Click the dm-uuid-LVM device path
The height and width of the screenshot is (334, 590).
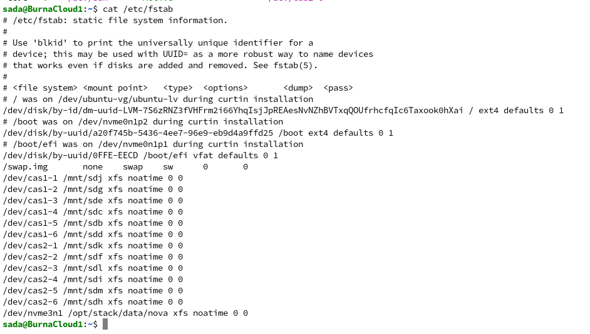[x=233, y=111]
